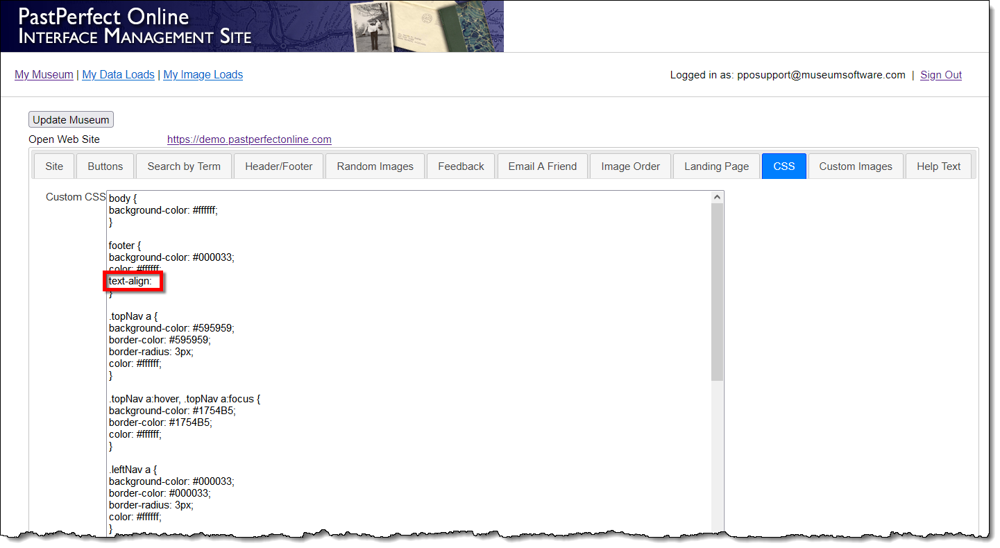The width and height of the screenshot is (1000, 548).
Task: Select the Email A Friend tab
Action: pos(542,166)
